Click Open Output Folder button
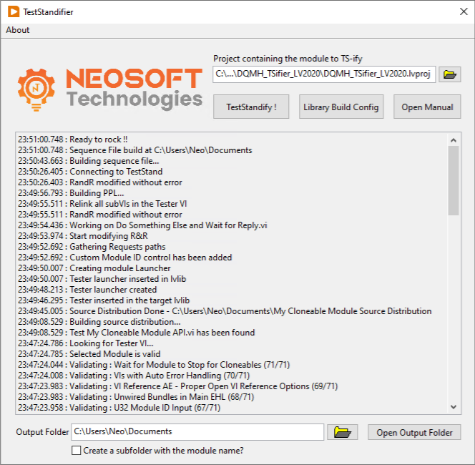The height and width of the screenshot is (465, 475). tap(414, 432)
